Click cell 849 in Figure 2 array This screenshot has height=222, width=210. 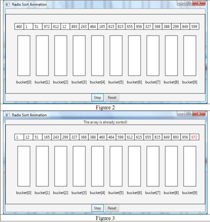pos(185,26)
